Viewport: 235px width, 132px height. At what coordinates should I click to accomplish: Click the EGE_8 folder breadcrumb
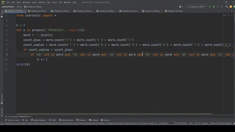point(19,7)
